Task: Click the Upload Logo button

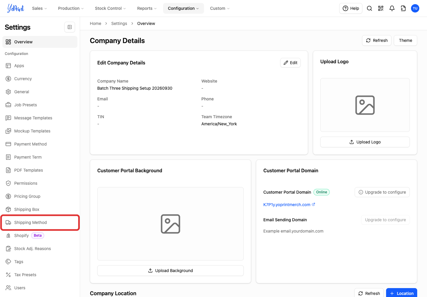Action: tap(365, 142)
